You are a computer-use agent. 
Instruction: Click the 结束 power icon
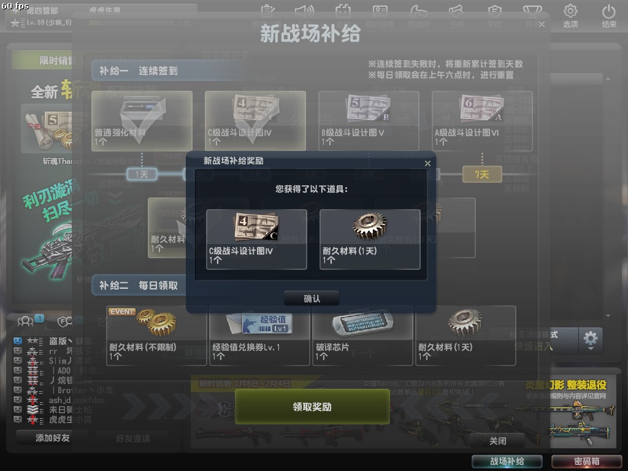[609, 11]
